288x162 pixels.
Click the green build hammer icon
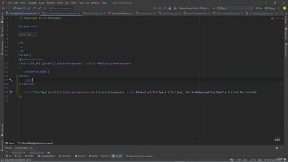175,8
